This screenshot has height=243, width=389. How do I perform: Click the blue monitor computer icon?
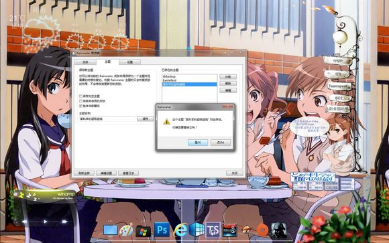(x=110, y=230)
